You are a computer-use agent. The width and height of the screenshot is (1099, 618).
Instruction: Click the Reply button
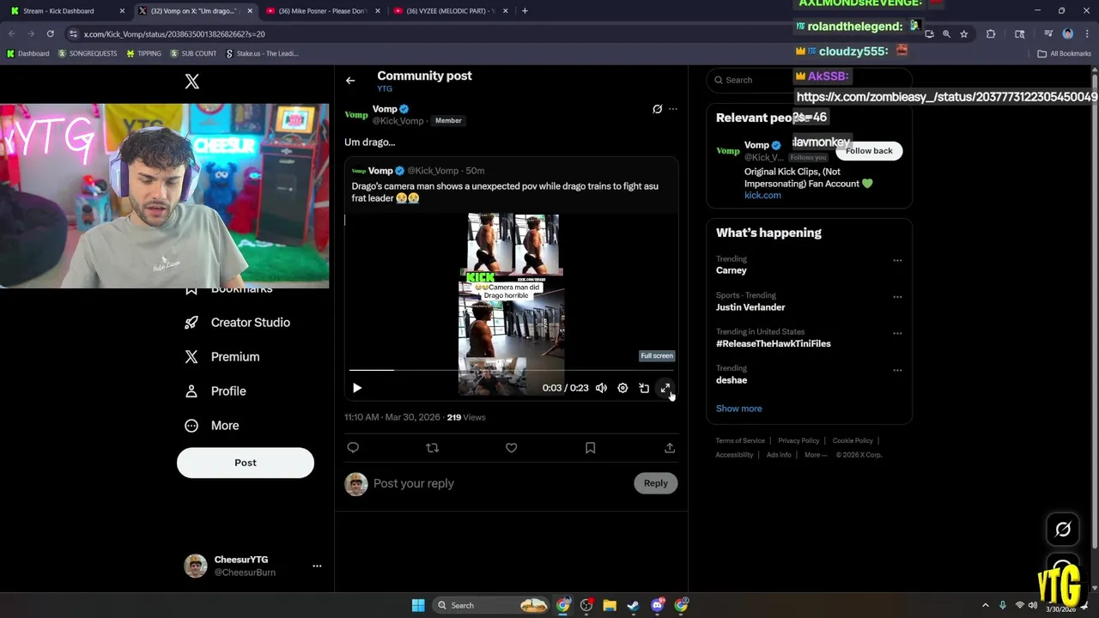click(656, 483)
